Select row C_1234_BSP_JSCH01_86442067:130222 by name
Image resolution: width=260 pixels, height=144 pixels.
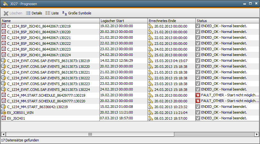39,44
